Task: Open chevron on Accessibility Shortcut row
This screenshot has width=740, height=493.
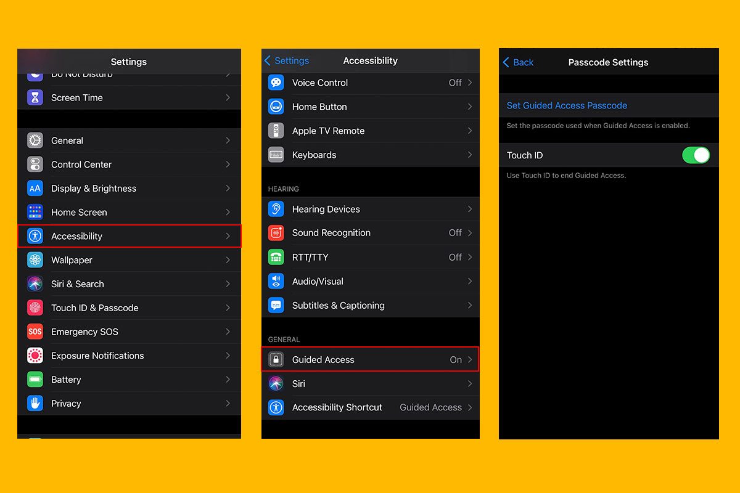Action: [x=470, y=407]
